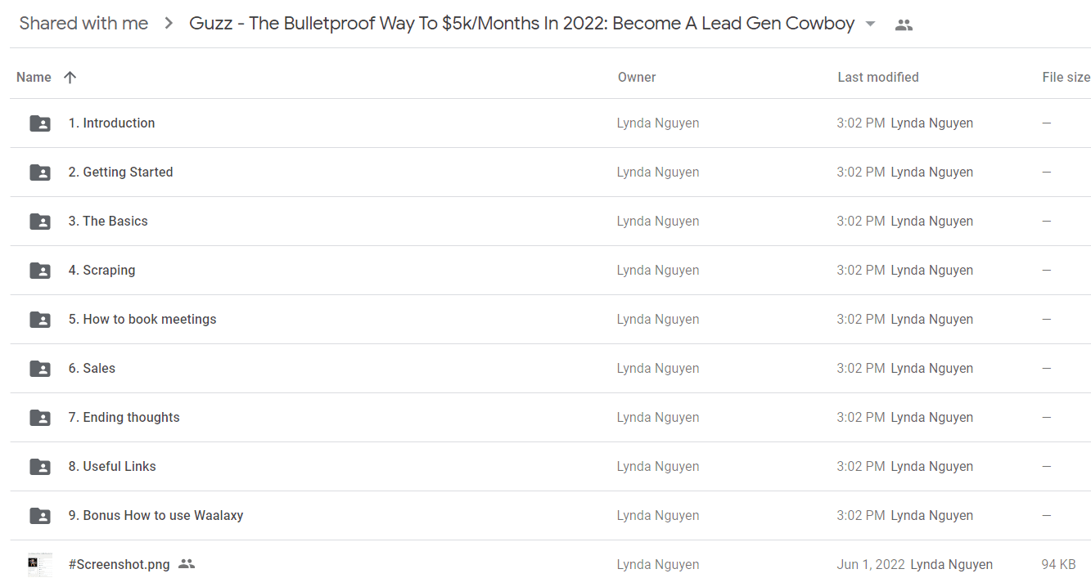Click the shared icon beside #Screenshot.png
The width and height of the screenshot is (1091, 587).
point(187,564)
